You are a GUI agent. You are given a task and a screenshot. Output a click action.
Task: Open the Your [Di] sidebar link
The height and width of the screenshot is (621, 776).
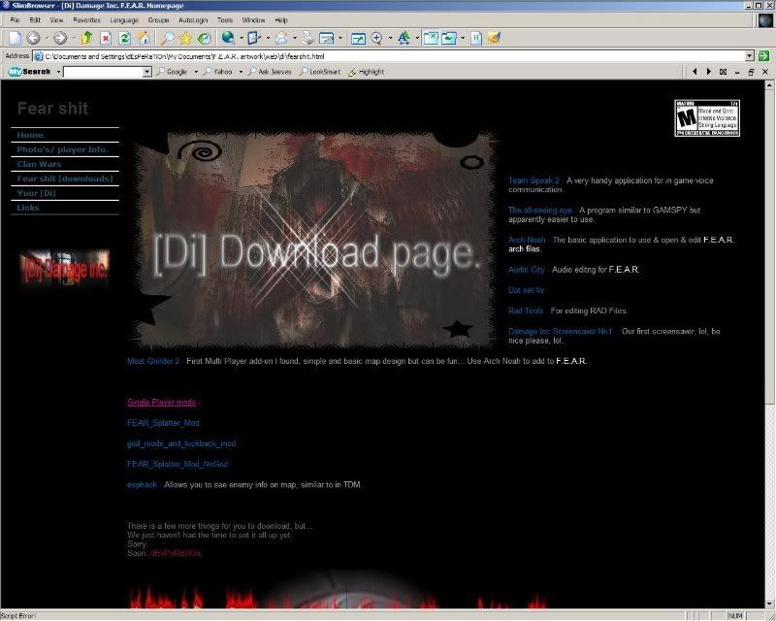coord(37,193)
